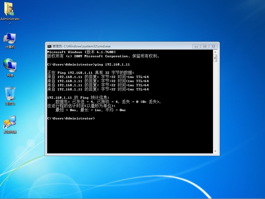The image size is (265, 199).
Task: Click the cmd scrollbar up arrow
Action: [x=215, y=52]
